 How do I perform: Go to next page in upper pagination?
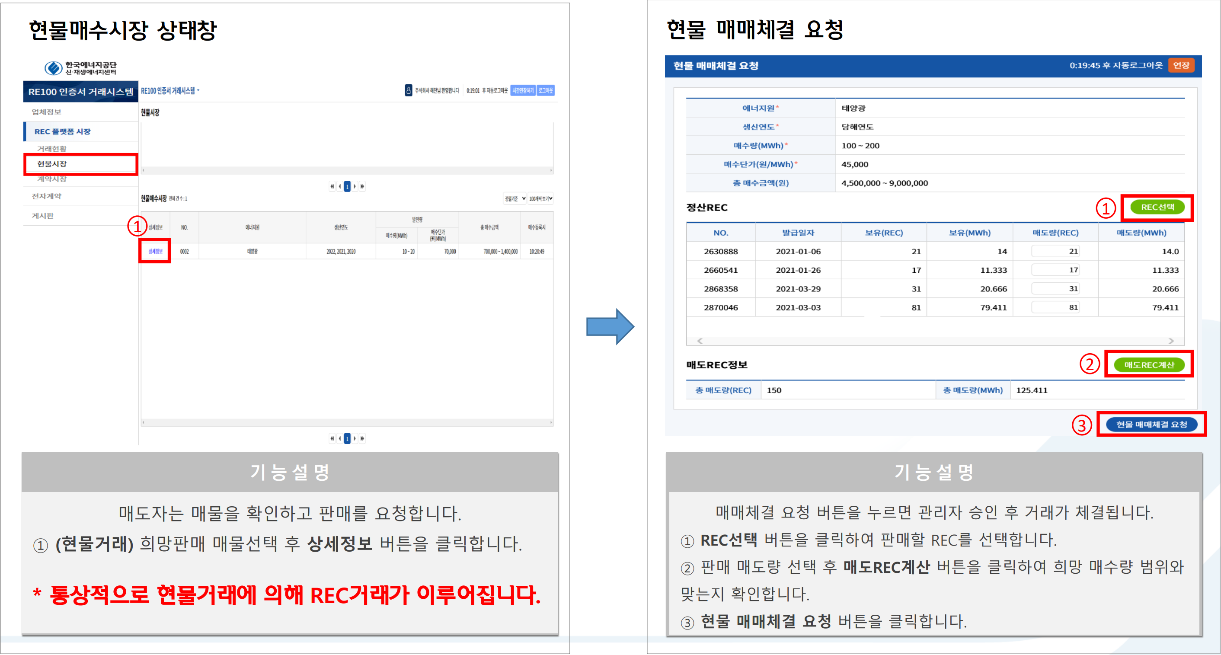tap(355, 186)
